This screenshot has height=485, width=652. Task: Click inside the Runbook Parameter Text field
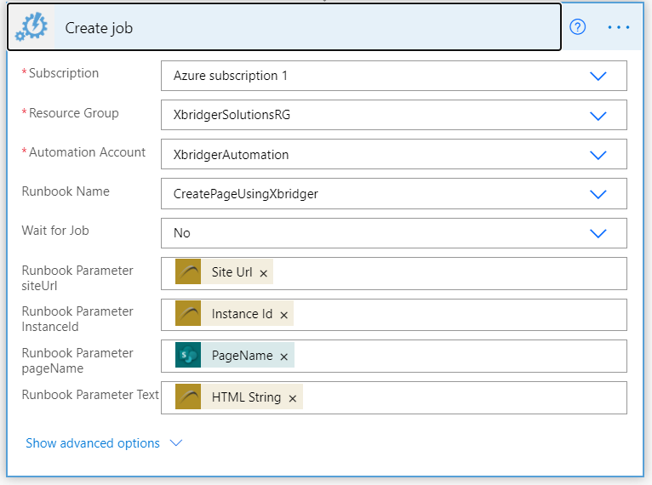[464, 397]
